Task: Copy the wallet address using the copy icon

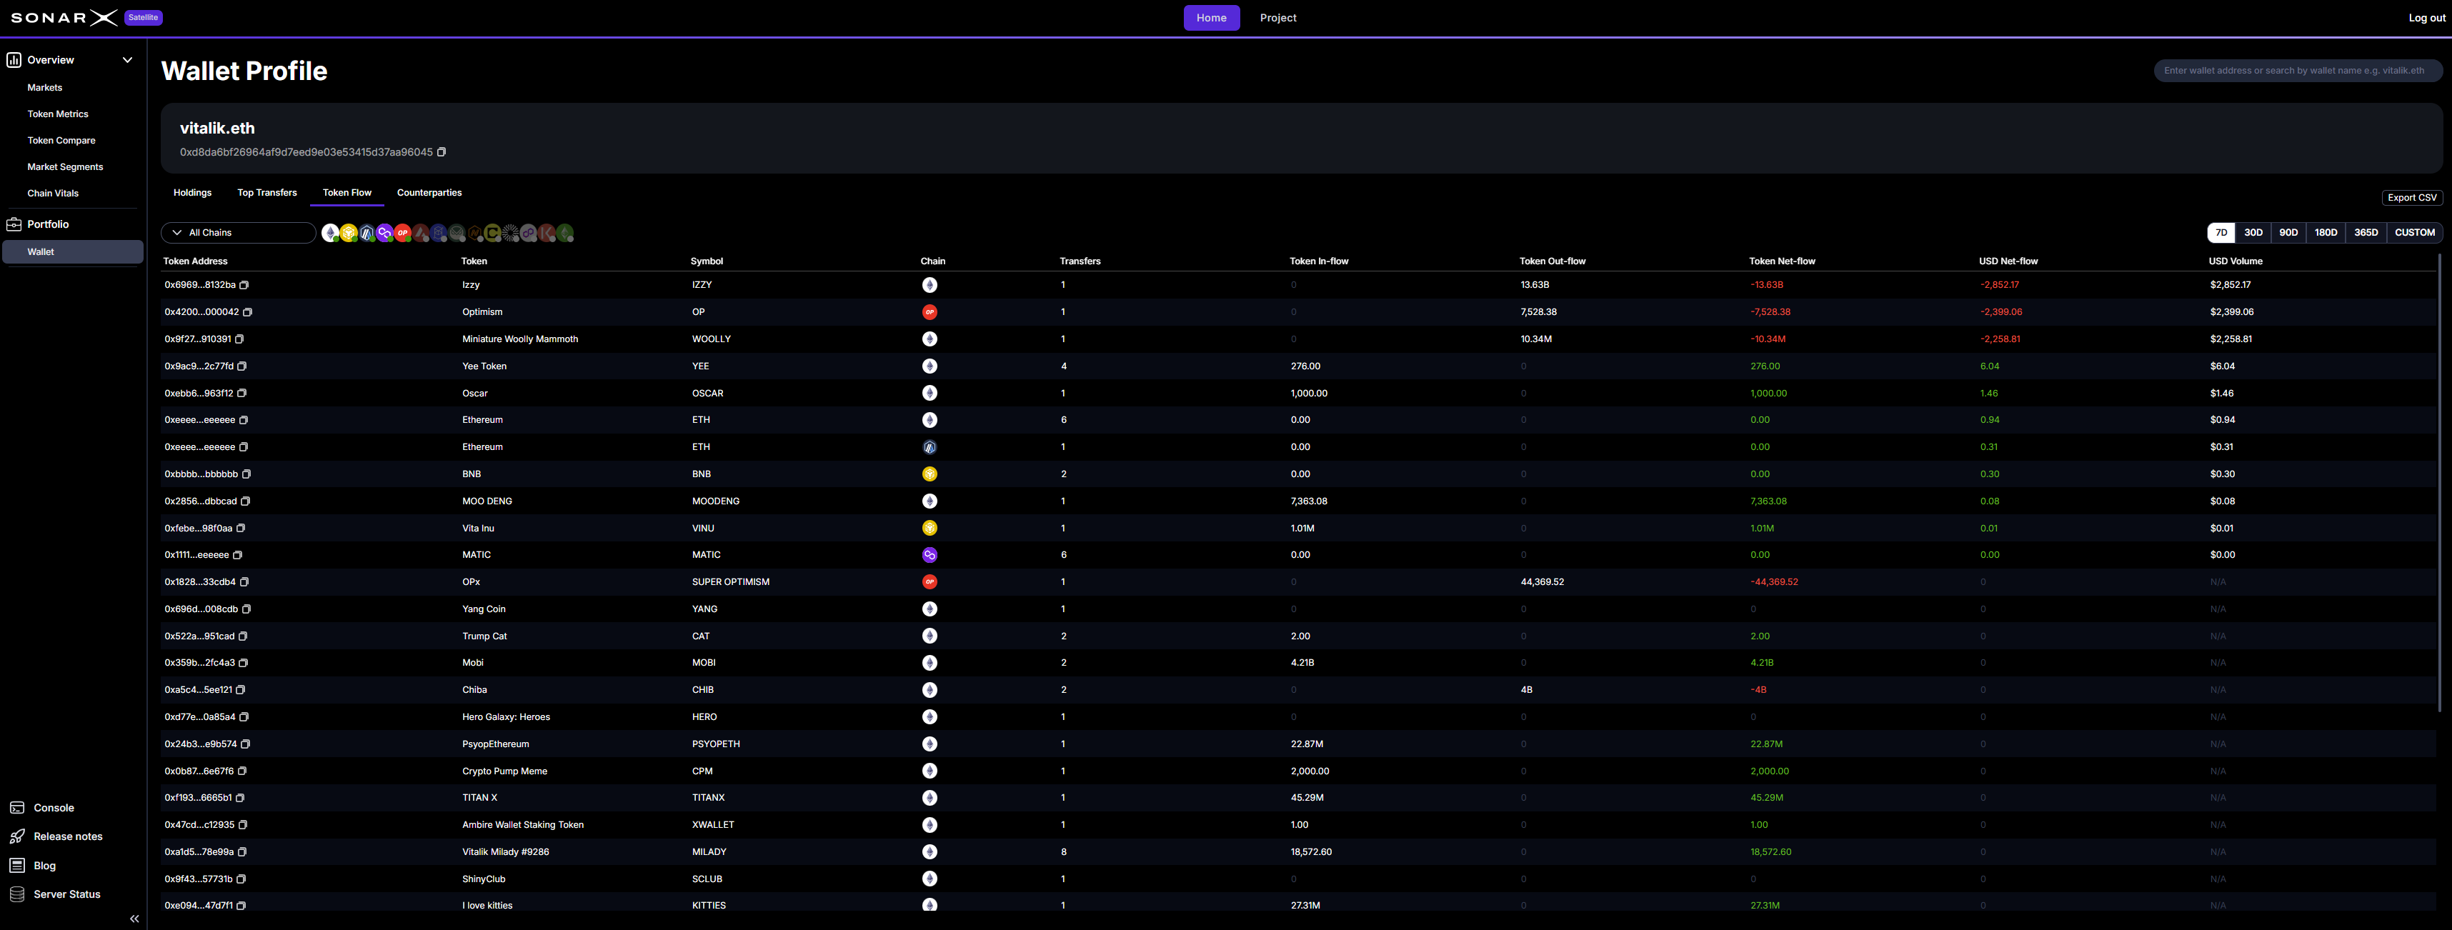Action: point(441,151)
